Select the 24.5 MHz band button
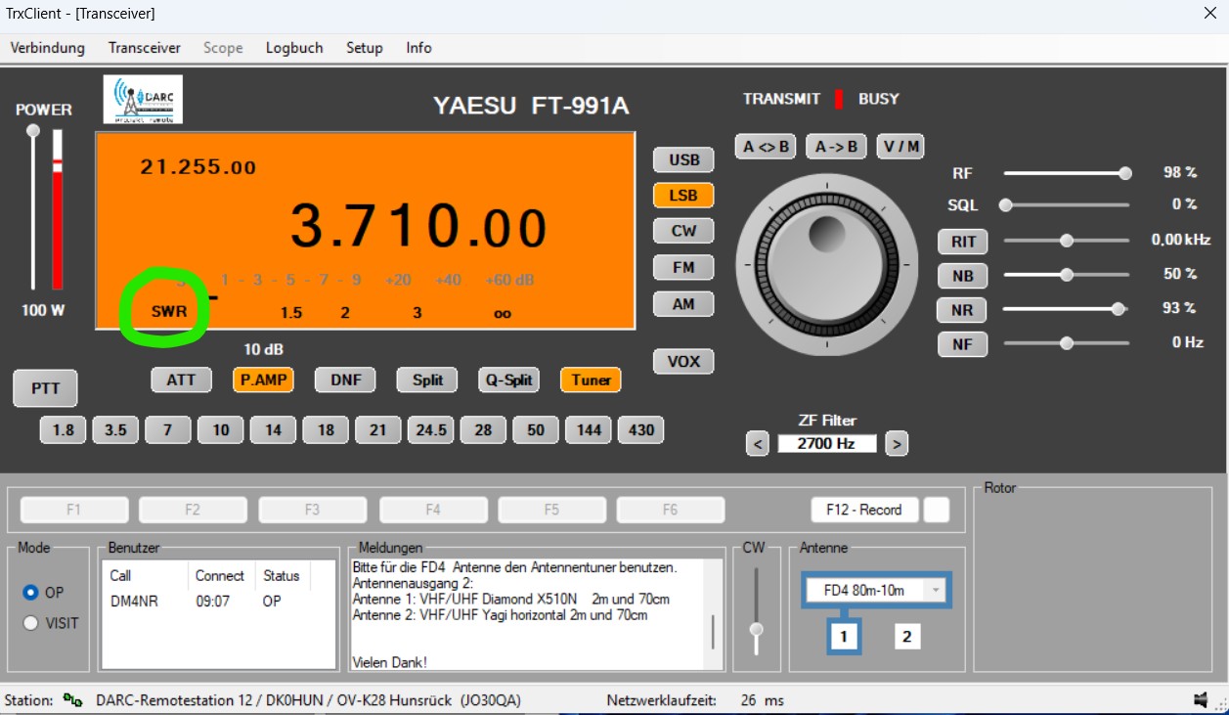The image size is (1229, 715). tap(431, 430)
